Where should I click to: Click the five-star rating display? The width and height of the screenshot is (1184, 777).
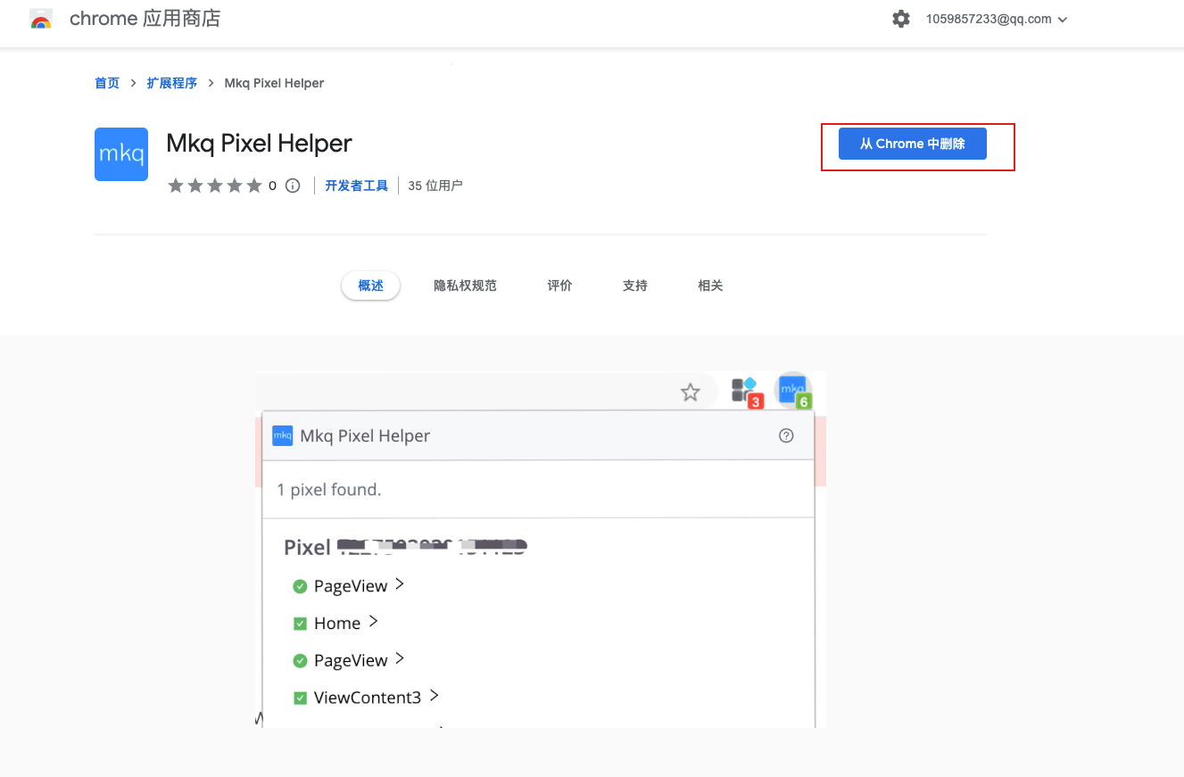click(x=215, y=186)
